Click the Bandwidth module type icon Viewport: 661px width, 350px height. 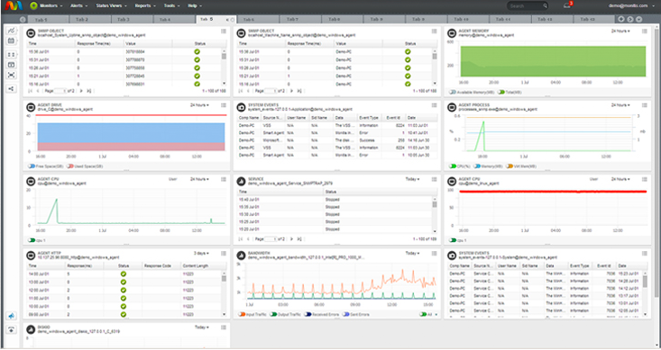(x=241, y=256)
